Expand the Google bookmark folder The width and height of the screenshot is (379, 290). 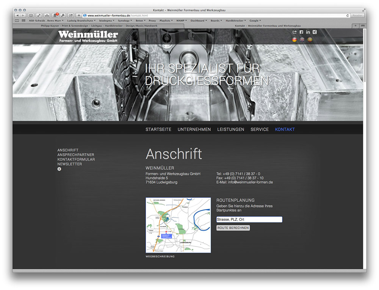pyautogui.click(x=255, y=21)
